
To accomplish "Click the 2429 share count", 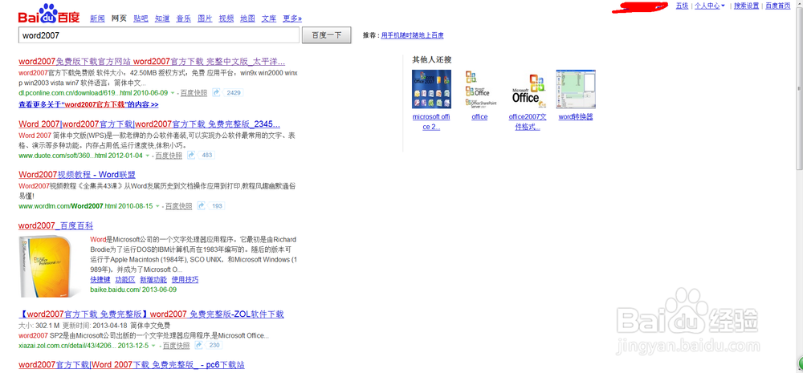I will [x=234, y=93].
